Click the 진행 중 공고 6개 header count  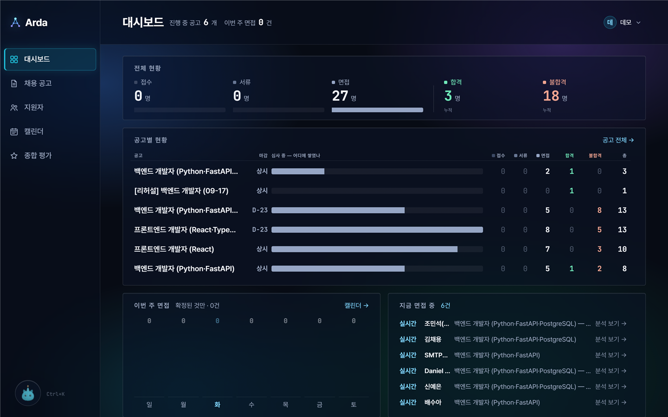click(x=193, y=23)
